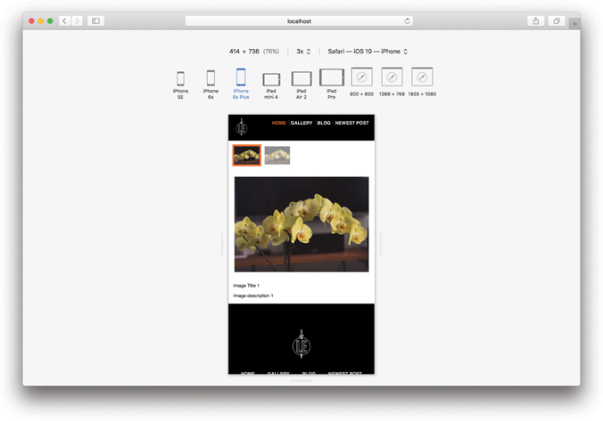Choose the iPhone 6s device preset
Viewport: 603px width, 421px height.
(x=211, y=79)
